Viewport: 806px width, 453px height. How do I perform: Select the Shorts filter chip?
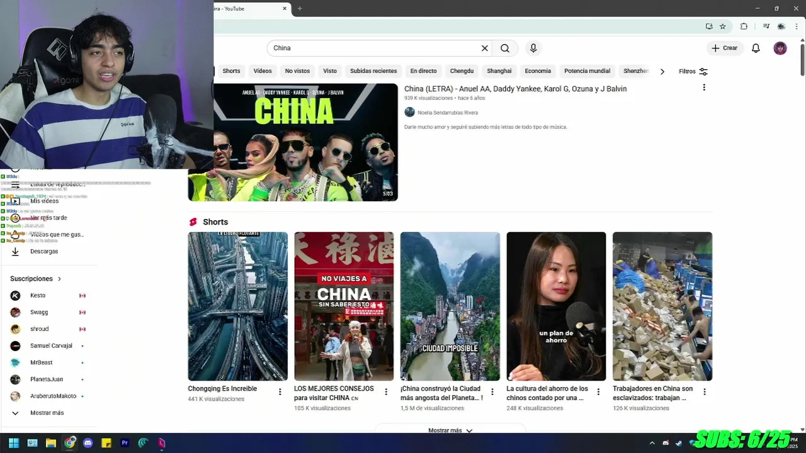click(231, 71)
